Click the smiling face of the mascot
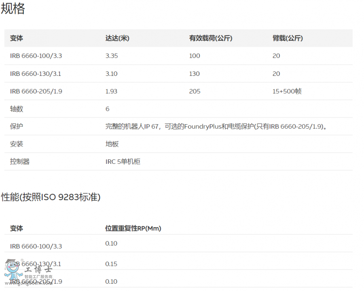The height and width of the screenshot is (291, 364). 13,268
